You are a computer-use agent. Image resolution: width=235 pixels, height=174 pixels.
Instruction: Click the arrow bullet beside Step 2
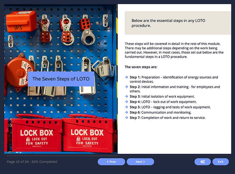point(126,87)
